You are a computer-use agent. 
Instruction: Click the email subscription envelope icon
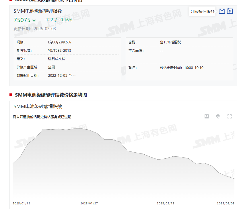click(222, 11)
